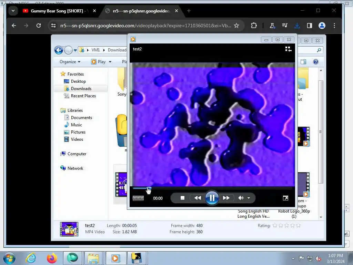
Task: Go back in Explorer window
Action: pyautogui.click(x=59, y=50)
